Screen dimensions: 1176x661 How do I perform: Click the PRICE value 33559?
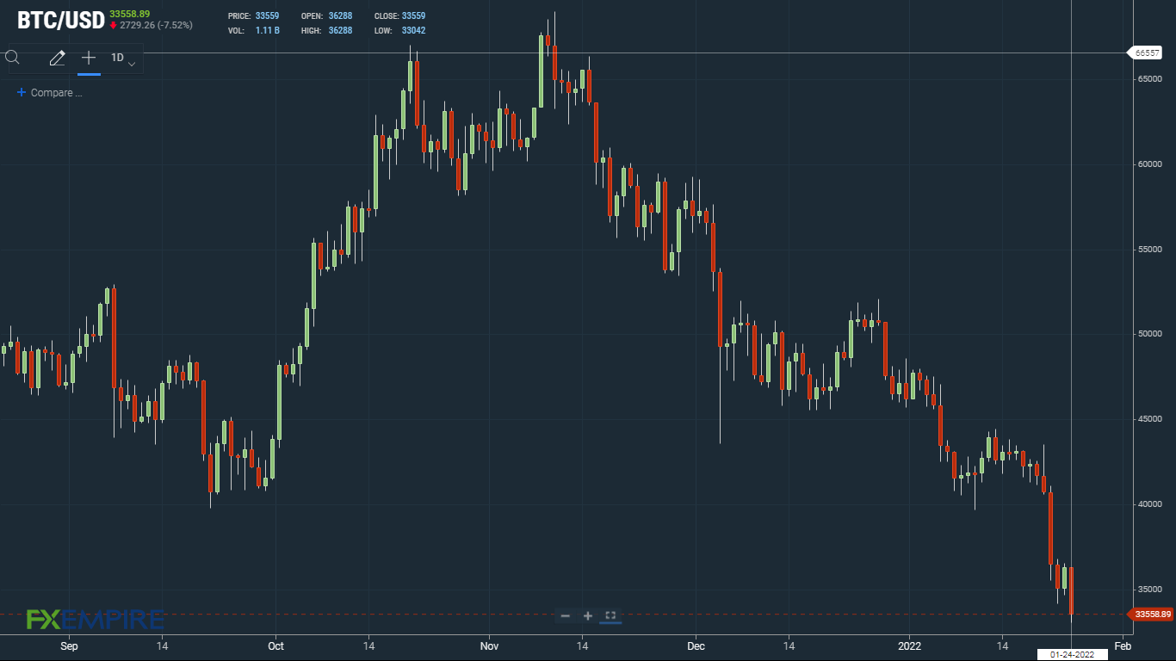click(267, 16)
